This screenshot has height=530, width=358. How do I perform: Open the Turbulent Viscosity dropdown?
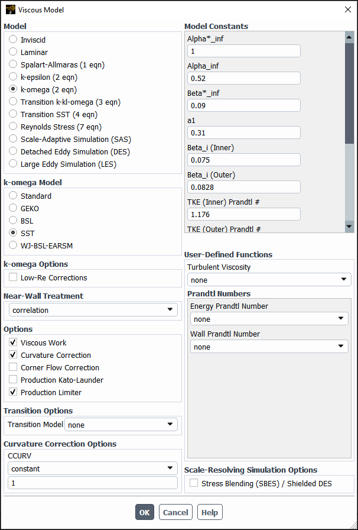[269, 280]
